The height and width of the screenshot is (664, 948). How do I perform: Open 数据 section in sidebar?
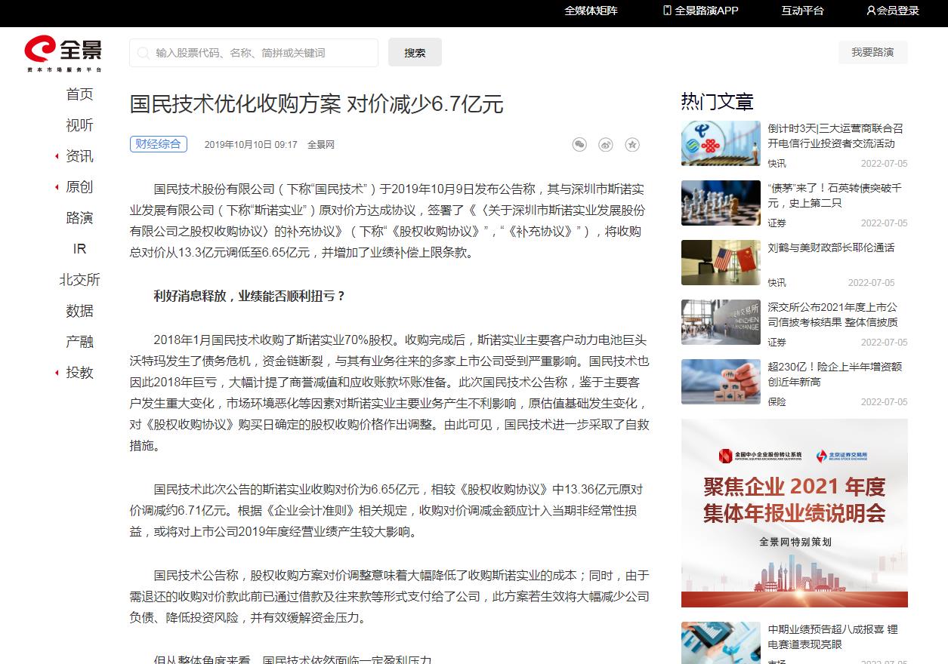coord(79,311)
